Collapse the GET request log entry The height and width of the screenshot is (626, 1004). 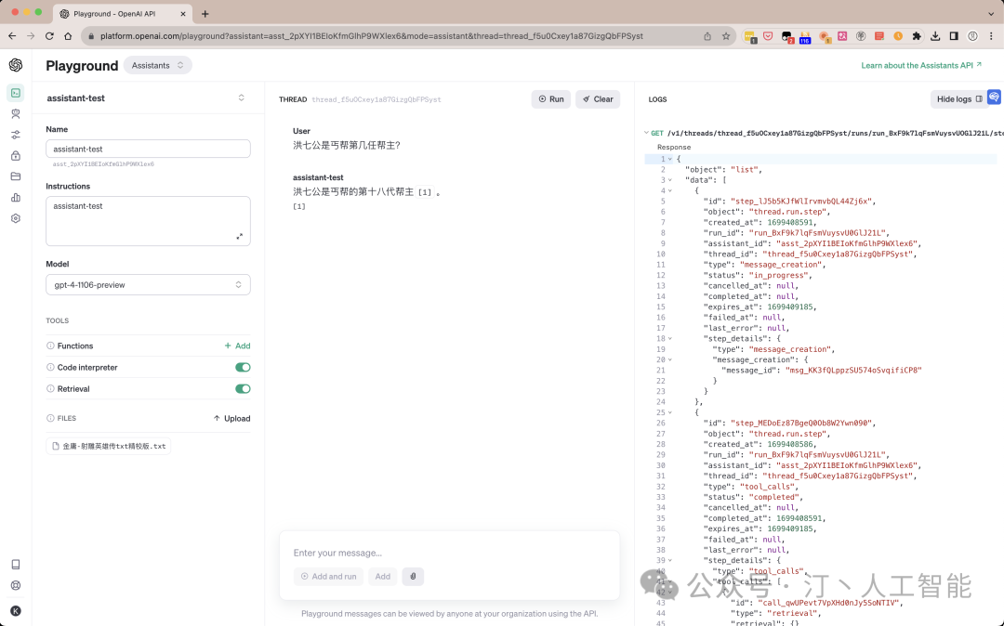pos(646,133)
